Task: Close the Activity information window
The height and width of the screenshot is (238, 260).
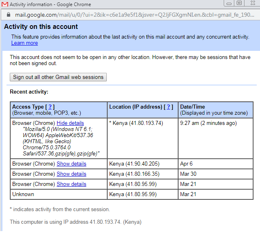Action: pos(253,3)
